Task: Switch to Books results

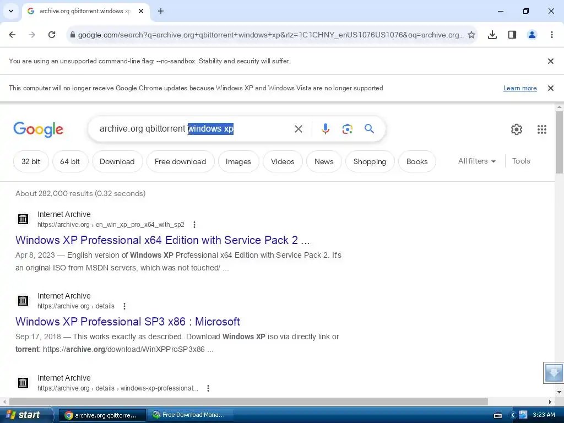Action: point(417,161)
